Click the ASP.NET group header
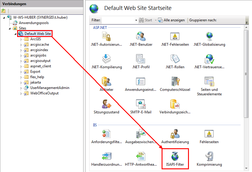The width and height of the screenshot is (252, 172). point(100,27)
